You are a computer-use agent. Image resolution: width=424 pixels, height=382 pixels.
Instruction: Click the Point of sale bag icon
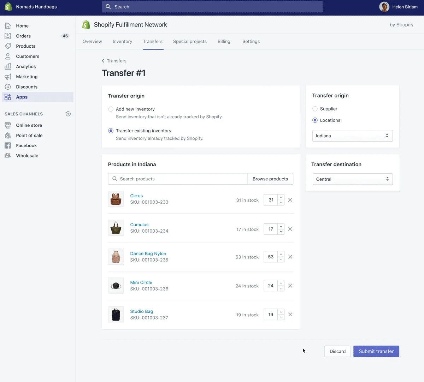(8, 135)
